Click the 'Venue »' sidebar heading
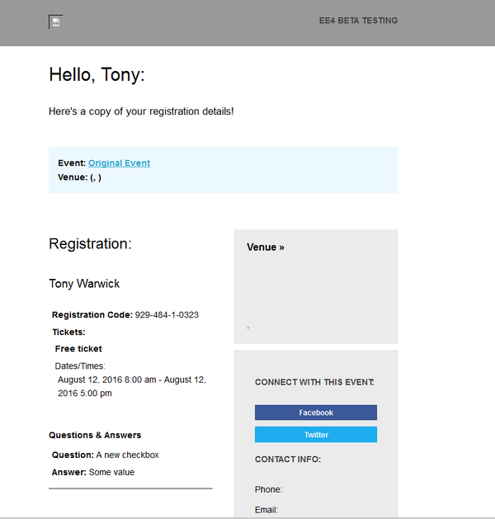This screenshot has width=495, height=519. (266, 248)
